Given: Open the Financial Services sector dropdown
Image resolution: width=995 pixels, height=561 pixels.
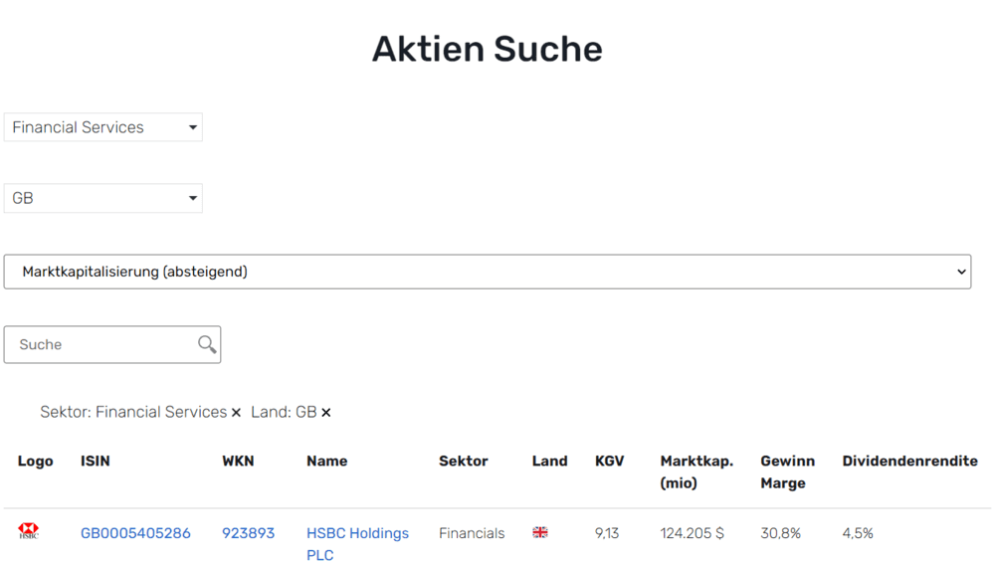Looking at the screenshot, I should tap(102, 127).
